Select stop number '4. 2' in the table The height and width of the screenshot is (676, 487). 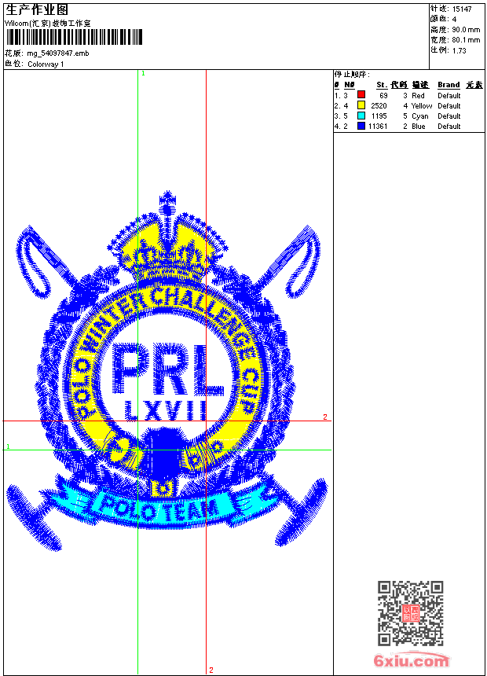[341, 127]
